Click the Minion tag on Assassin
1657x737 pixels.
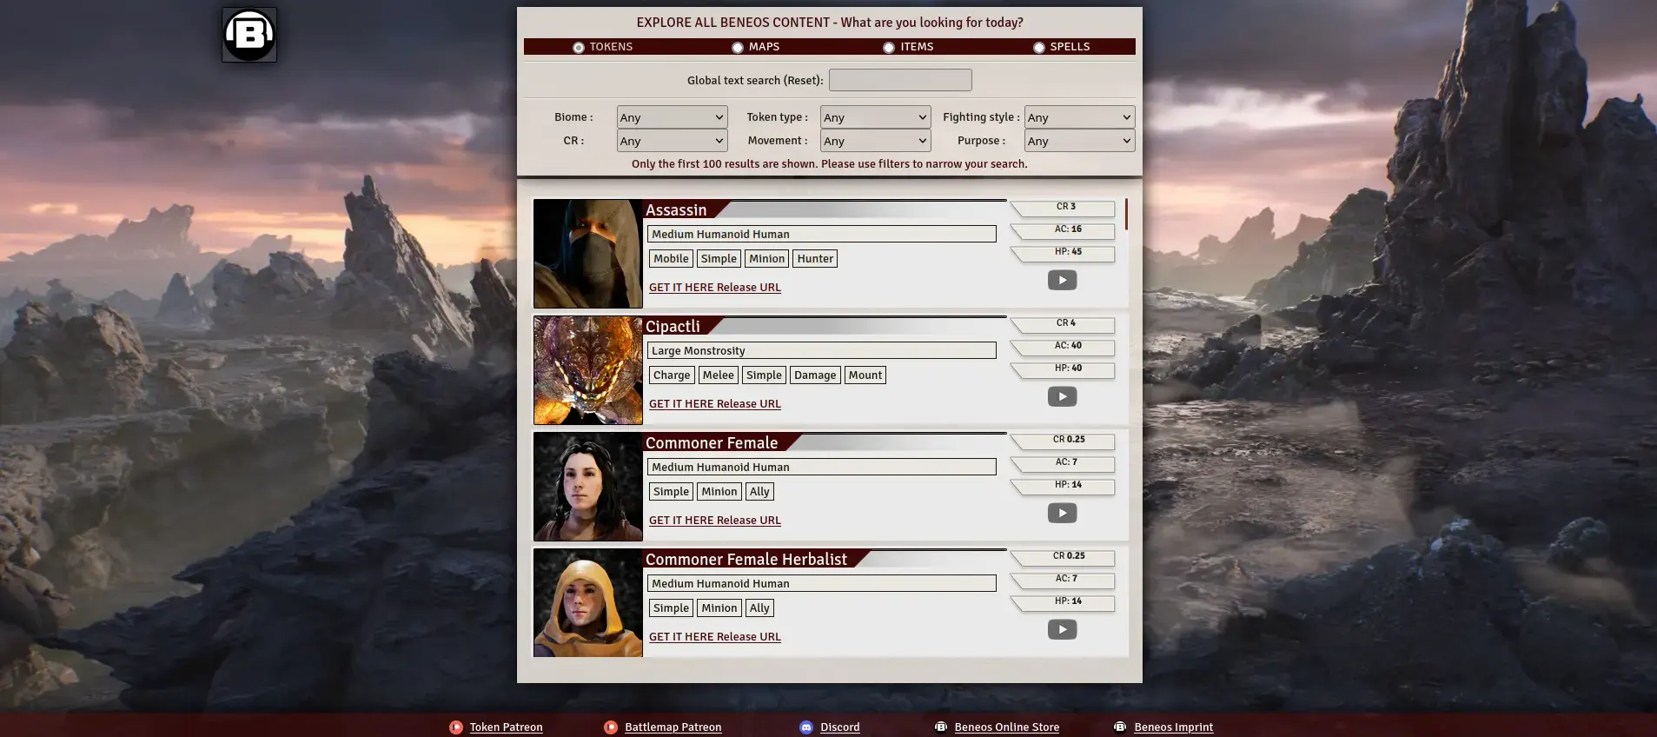[766, 259]
